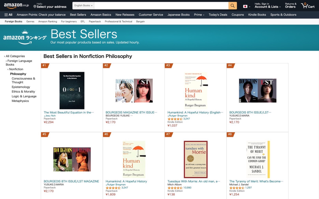Viewport: 319px width, 199px height.
Task: Open the All hamburger menu
Action: point(9,15)
